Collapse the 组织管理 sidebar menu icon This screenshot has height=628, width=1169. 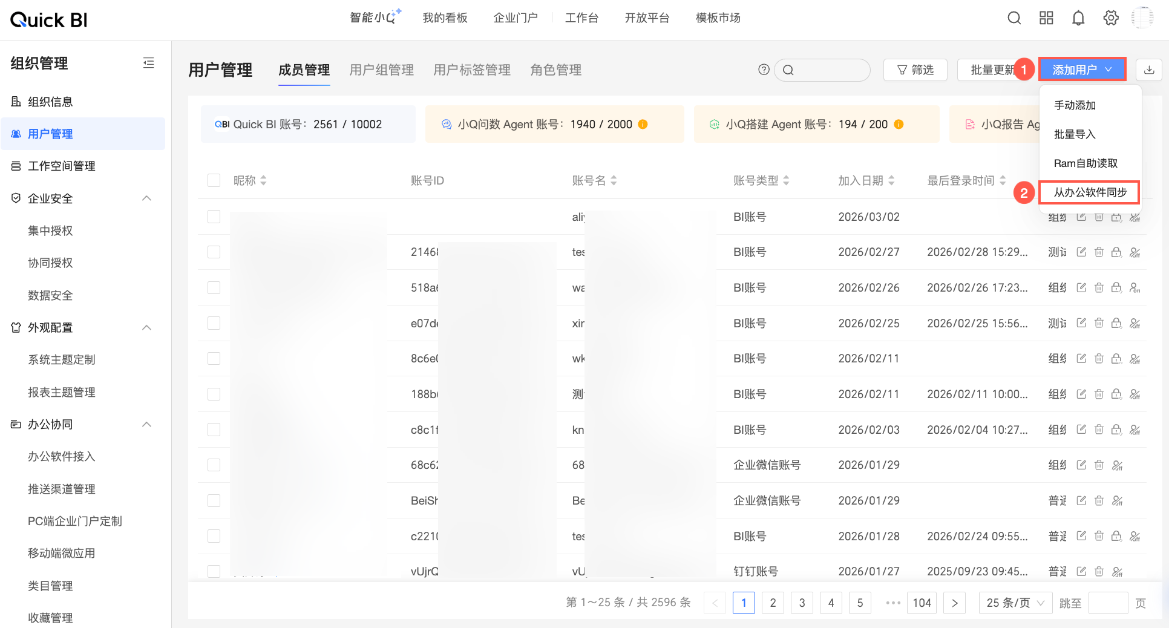(x=148, y=63)
